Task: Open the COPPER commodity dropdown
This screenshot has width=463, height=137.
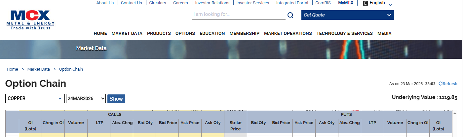Action: click(x=35, y=98)
